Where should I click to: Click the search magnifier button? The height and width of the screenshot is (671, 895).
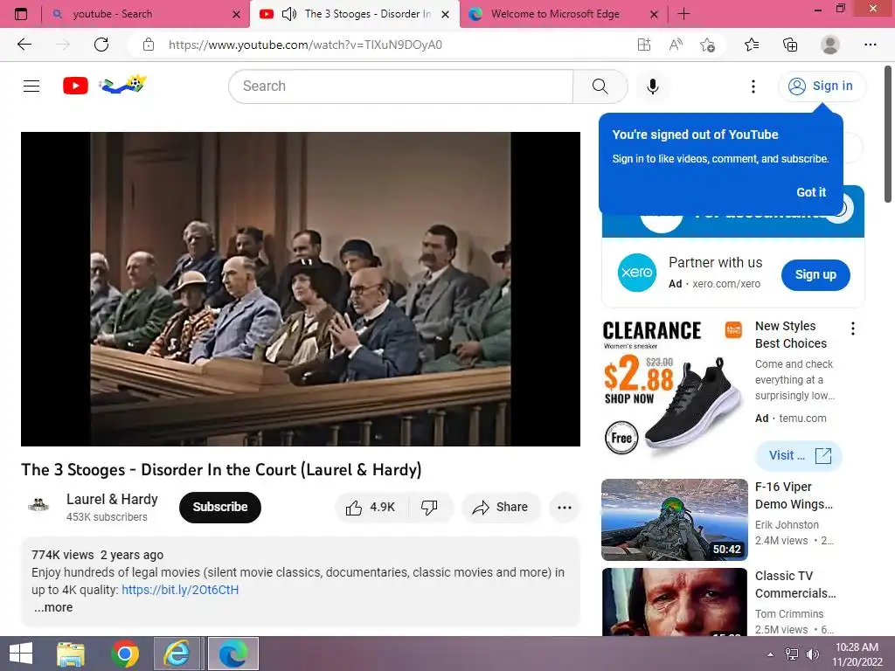(x=600, y=86)
